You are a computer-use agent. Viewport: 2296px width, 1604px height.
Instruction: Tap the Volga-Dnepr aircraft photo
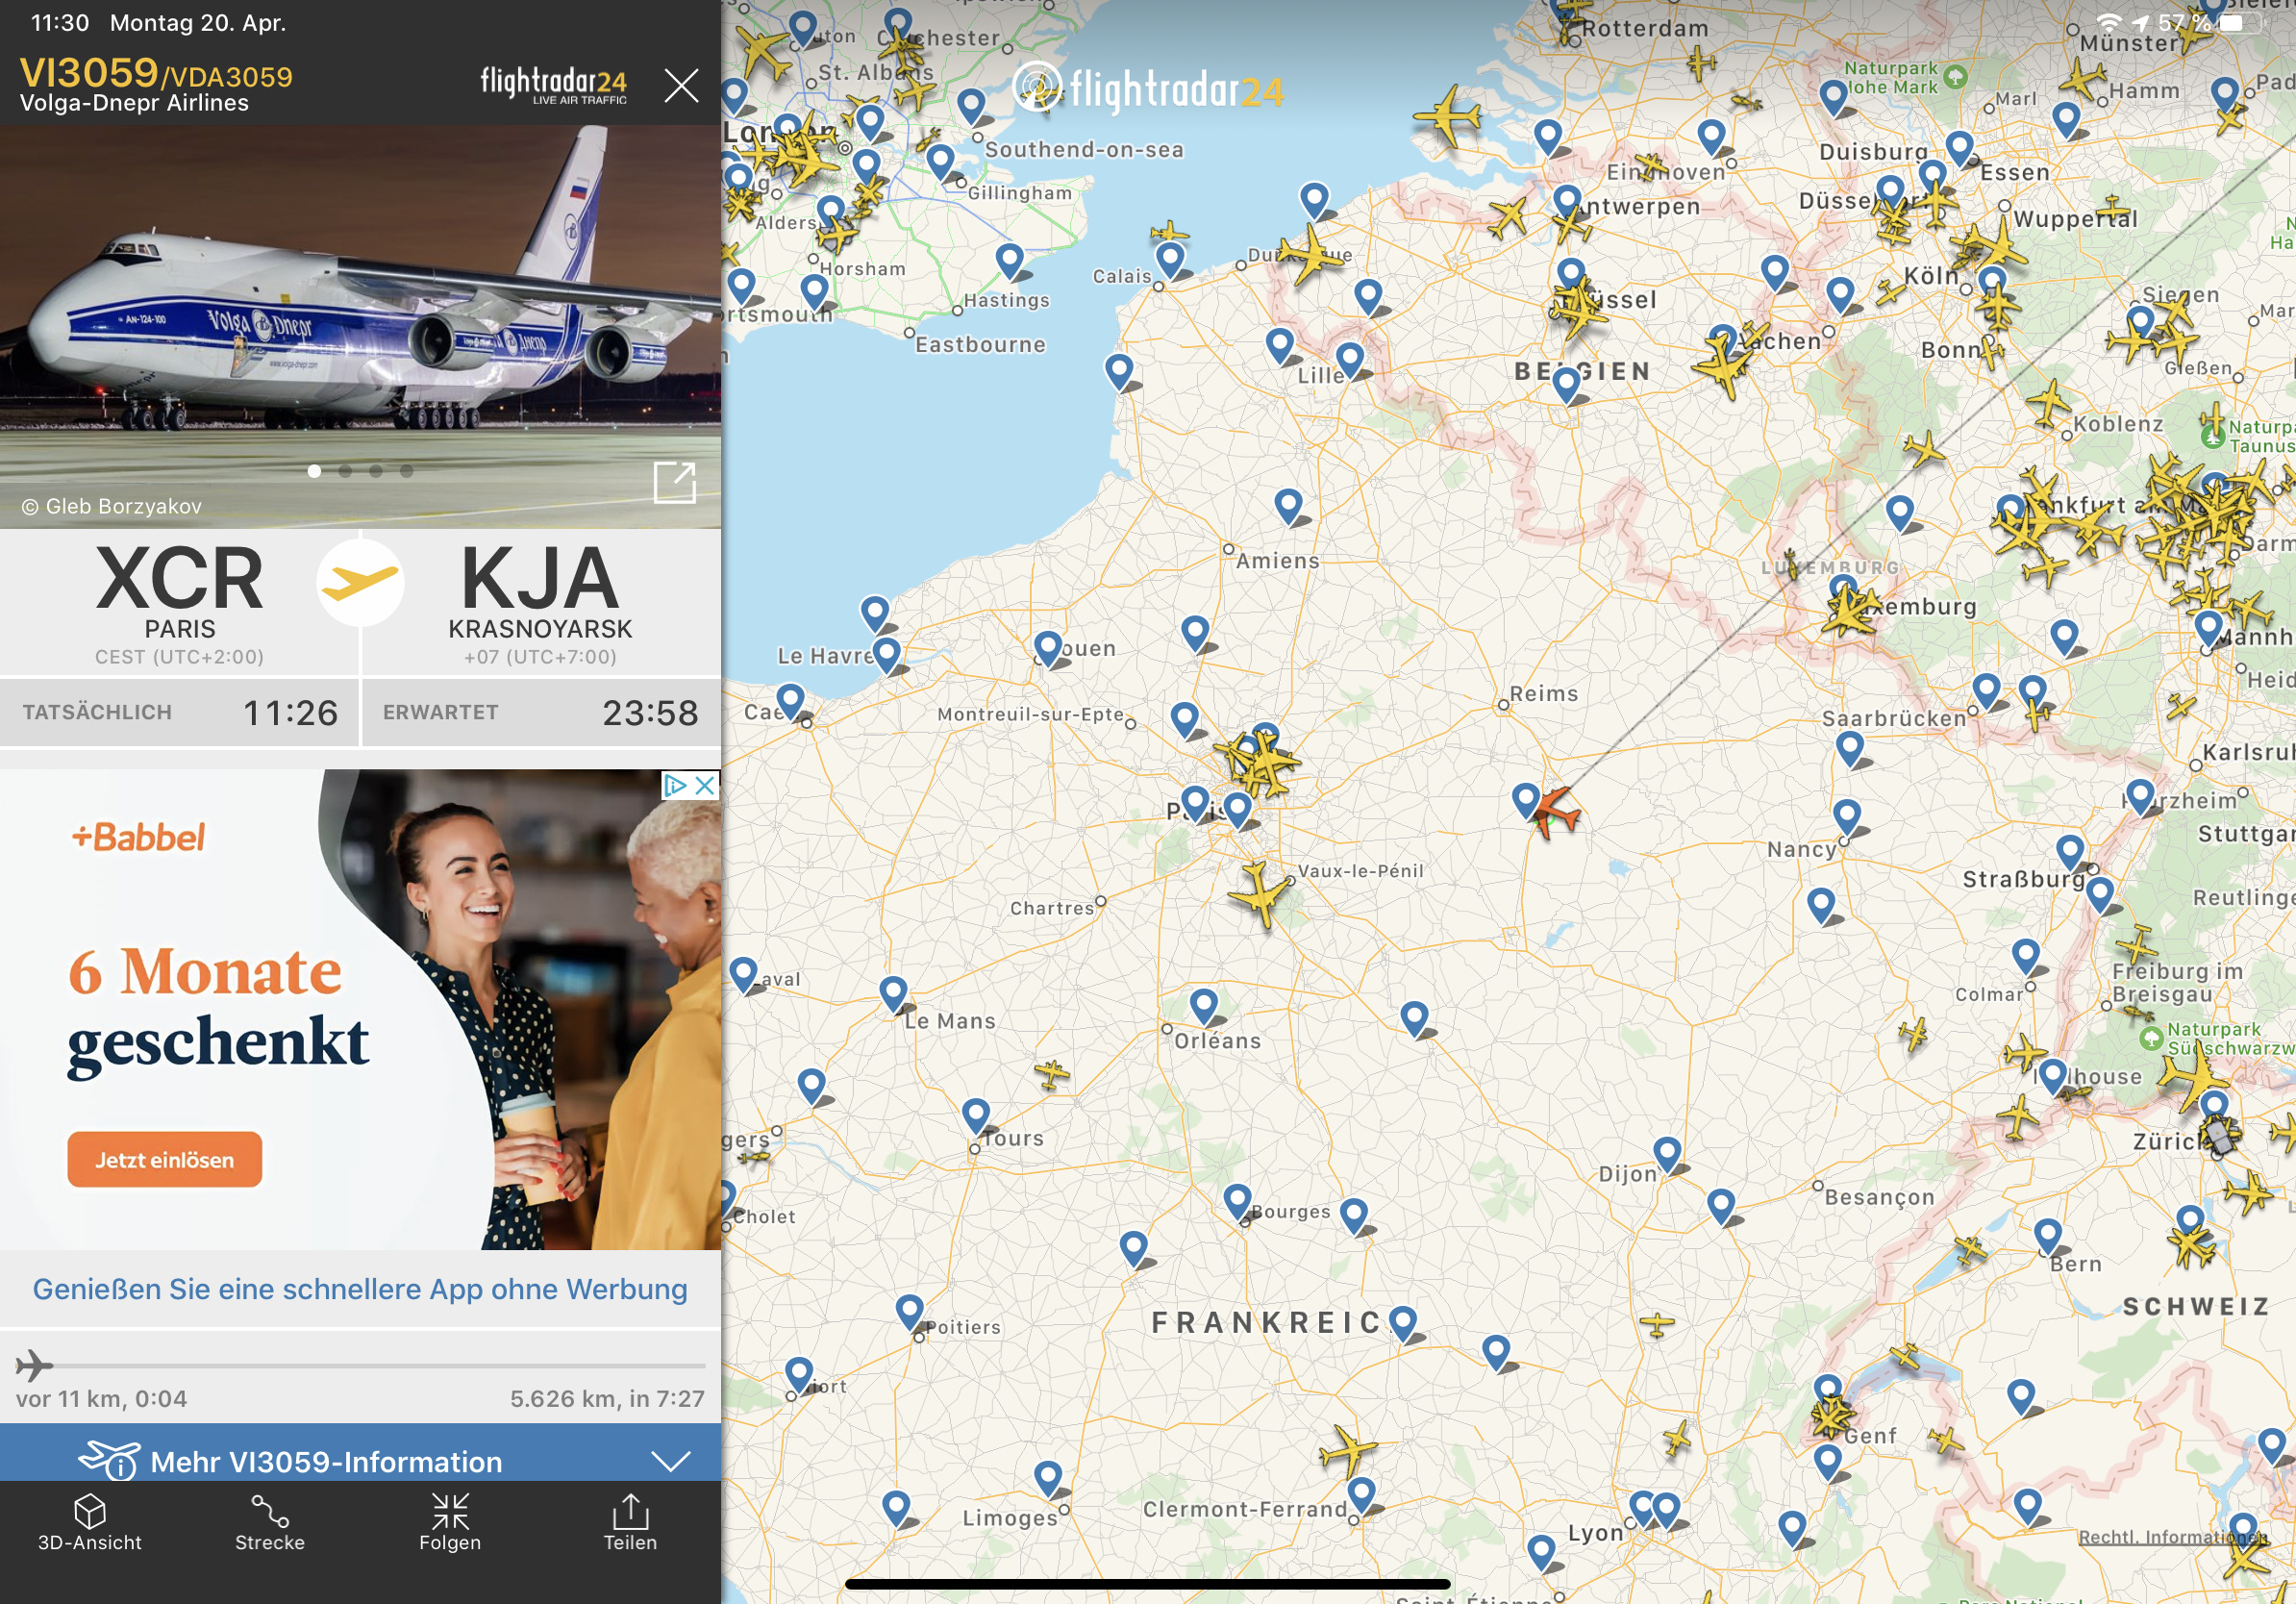tap(360, 300)
